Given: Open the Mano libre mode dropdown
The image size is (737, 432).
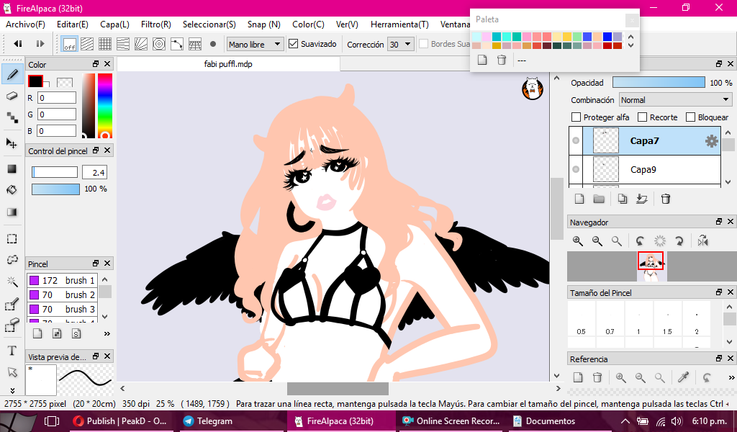Looking at the screenshot, I should 256,44.
